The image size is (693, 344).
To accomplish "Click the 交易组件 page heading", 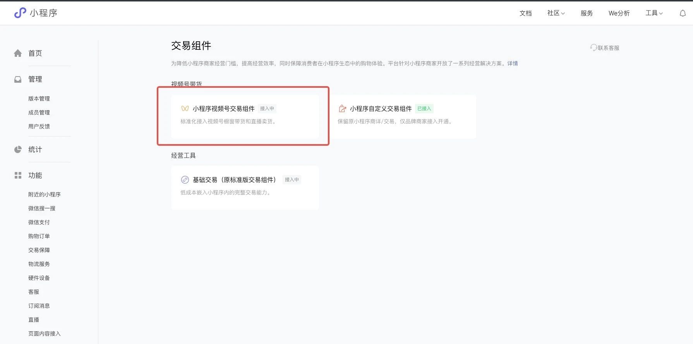I will tap(191, 46).
